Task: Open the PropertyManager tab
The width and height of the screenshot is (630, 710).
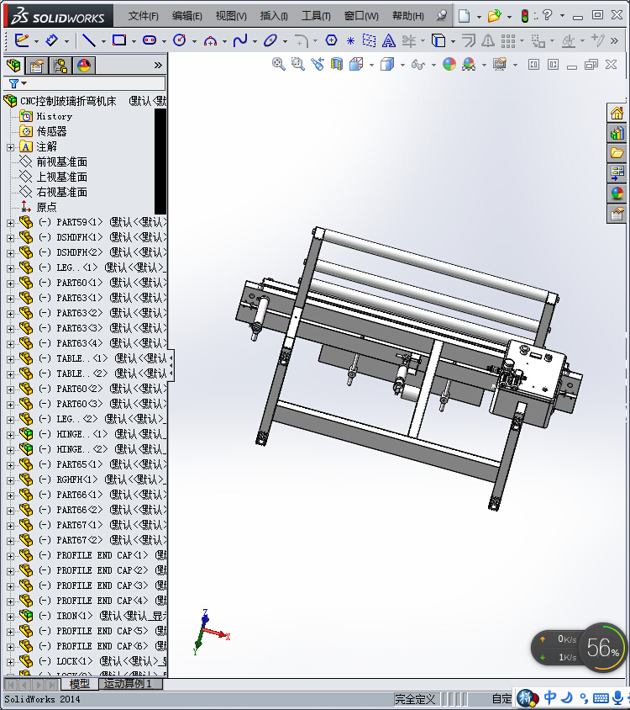Action: tap(37, 66)
